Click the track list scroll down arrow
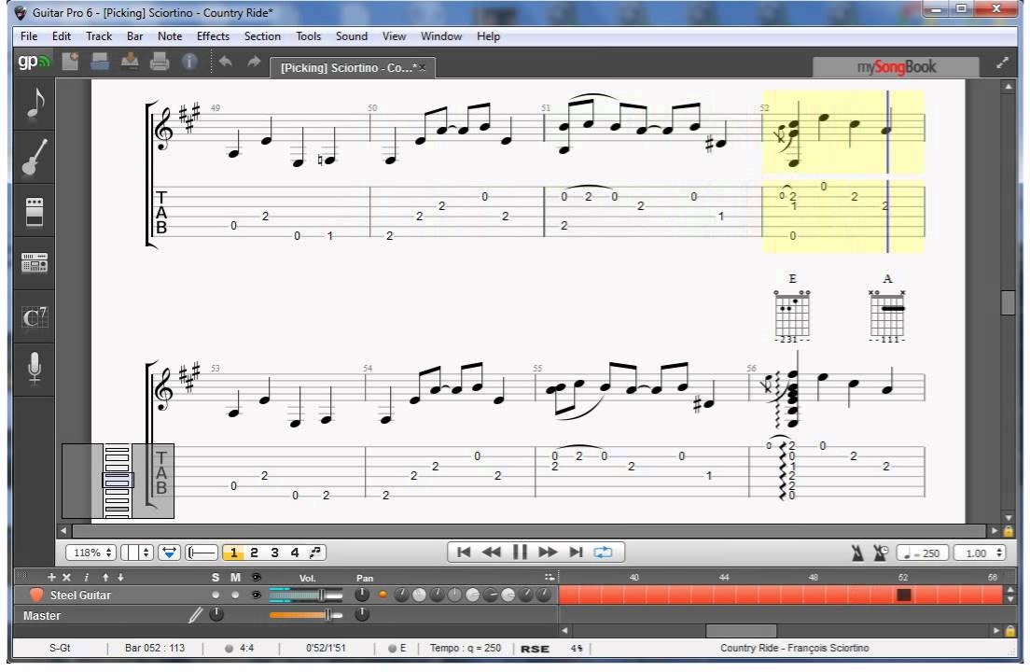The width and height of the screenshot is (1030, 672). pyautogui.click(x=1009, y=599)
